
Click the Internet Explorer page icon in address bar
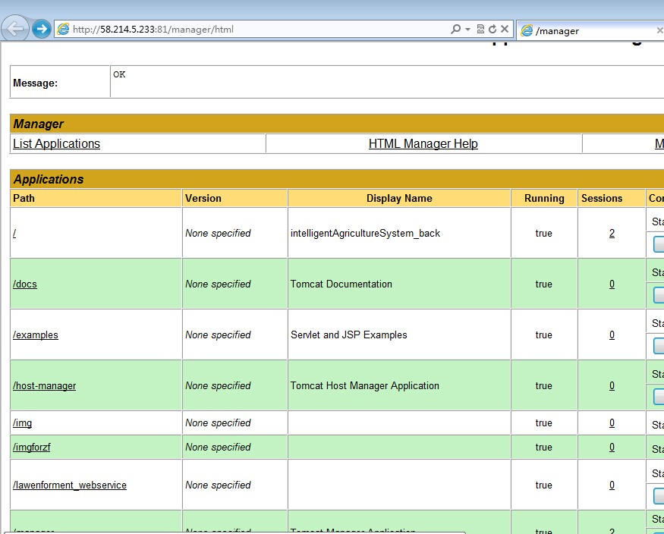pos(63,29)
